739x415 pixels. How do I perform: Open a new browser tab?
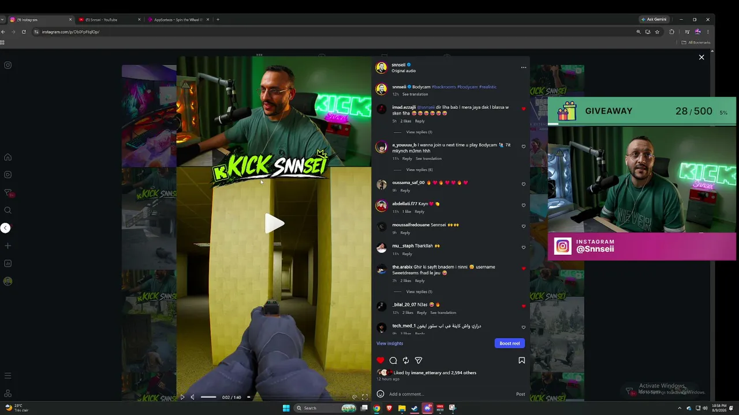pos(218,20)
